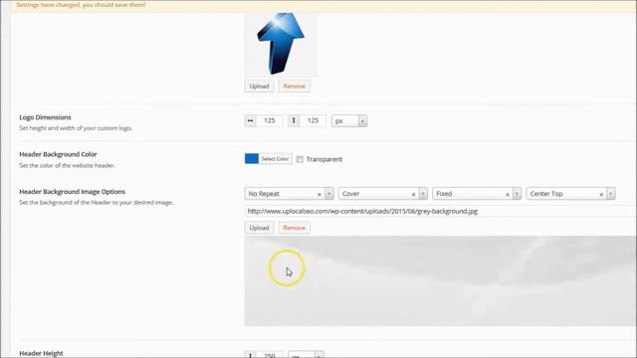The height and width of the screenshot is (358, 637).
Task: Edit the logo width field showing 125
Action: (x=270, y=120)
